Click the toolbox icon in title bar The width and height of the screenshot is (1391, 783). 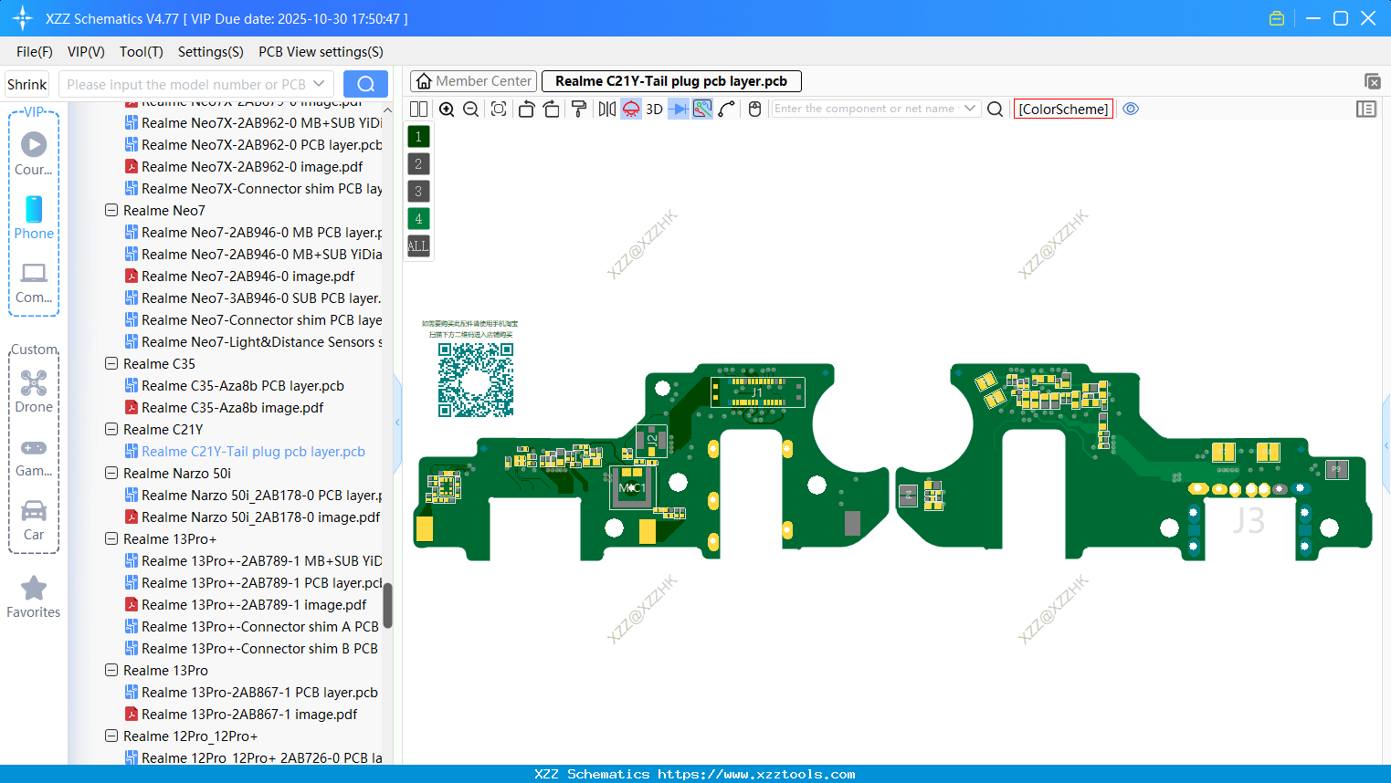tap(1277, 18)
